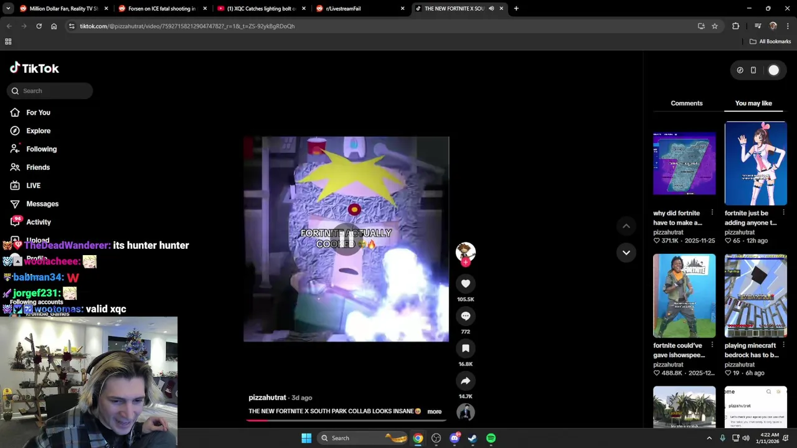Seek on the video progress bar
The height and width of the screenshot is (448, 797).
[346, 420]
